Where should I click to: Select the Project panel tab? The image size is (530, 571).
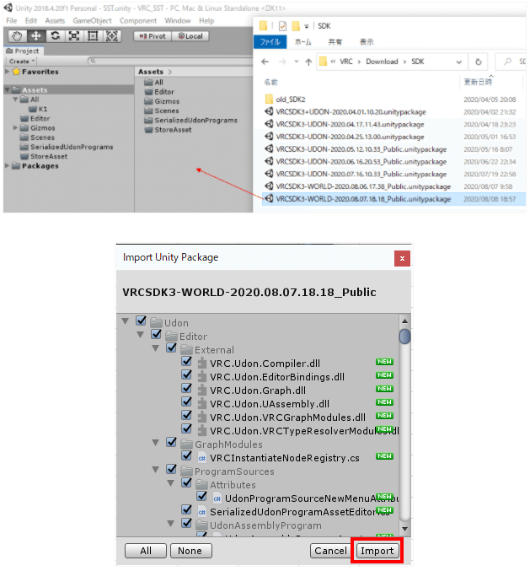pyautogui.click(x=24, y=51)
